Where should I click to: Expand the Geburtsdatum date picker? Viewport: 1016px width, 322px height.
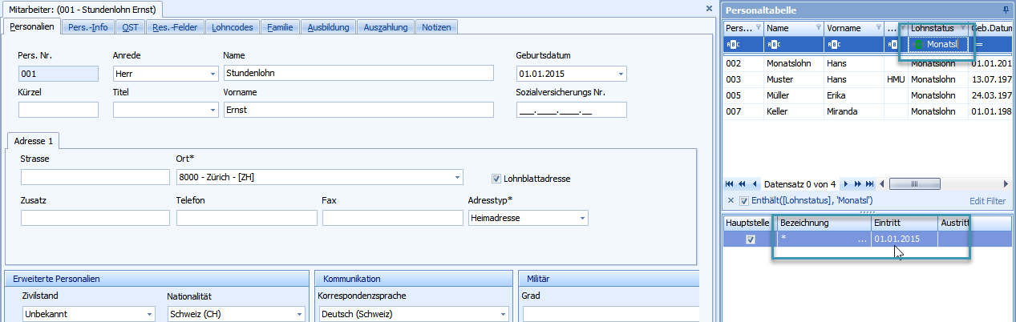[621, 74]
